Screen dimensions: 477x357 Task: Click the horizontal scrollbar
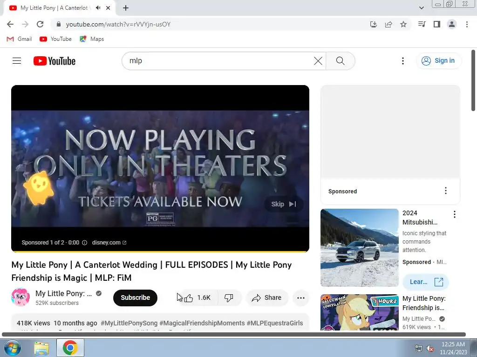(x=234, y=334)
